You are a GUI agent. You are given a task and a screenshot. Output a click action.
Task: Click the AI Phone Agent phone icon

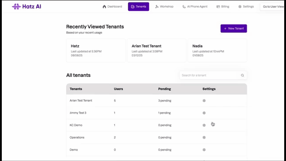coord(184,7)
